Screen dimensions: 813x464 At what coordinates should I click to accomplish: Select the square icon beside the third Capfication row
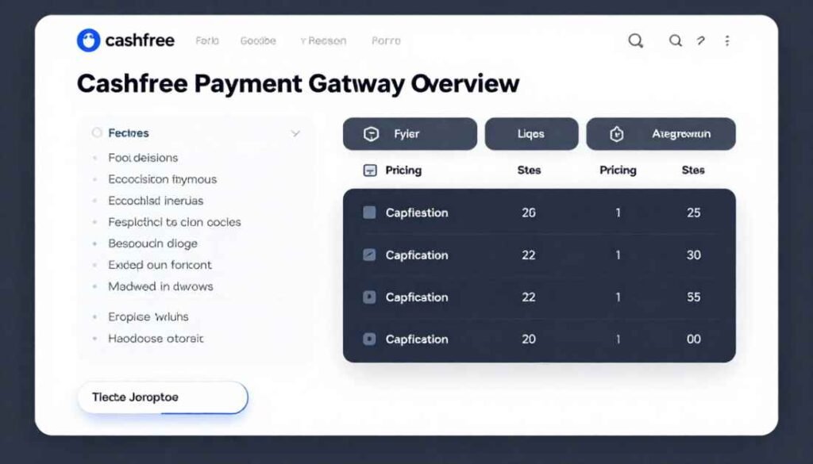368,297
